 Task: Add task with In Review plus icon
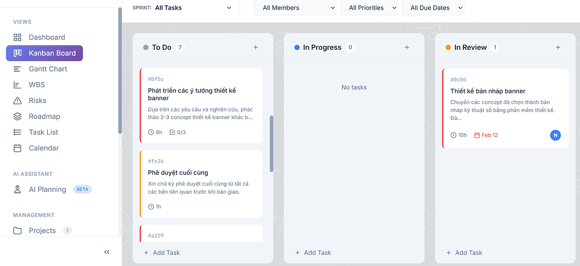(558, 48)
